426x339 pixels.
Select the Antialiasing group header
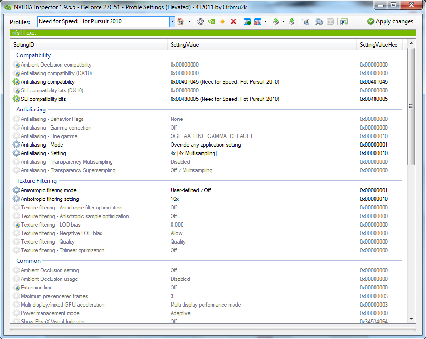coord(31,110)
